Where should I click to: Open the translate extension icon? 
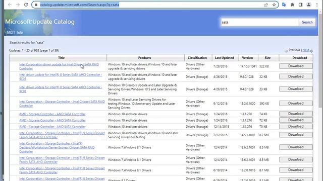pyautogui.click(x=284, y=5)
